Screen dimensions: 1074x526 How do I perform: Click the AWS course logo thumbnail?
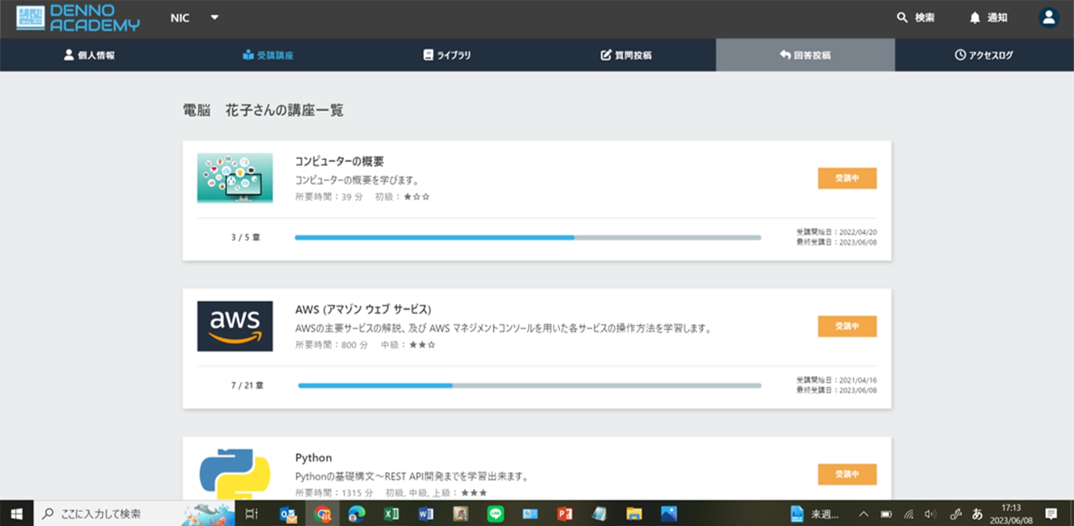(x=235, y=326)
